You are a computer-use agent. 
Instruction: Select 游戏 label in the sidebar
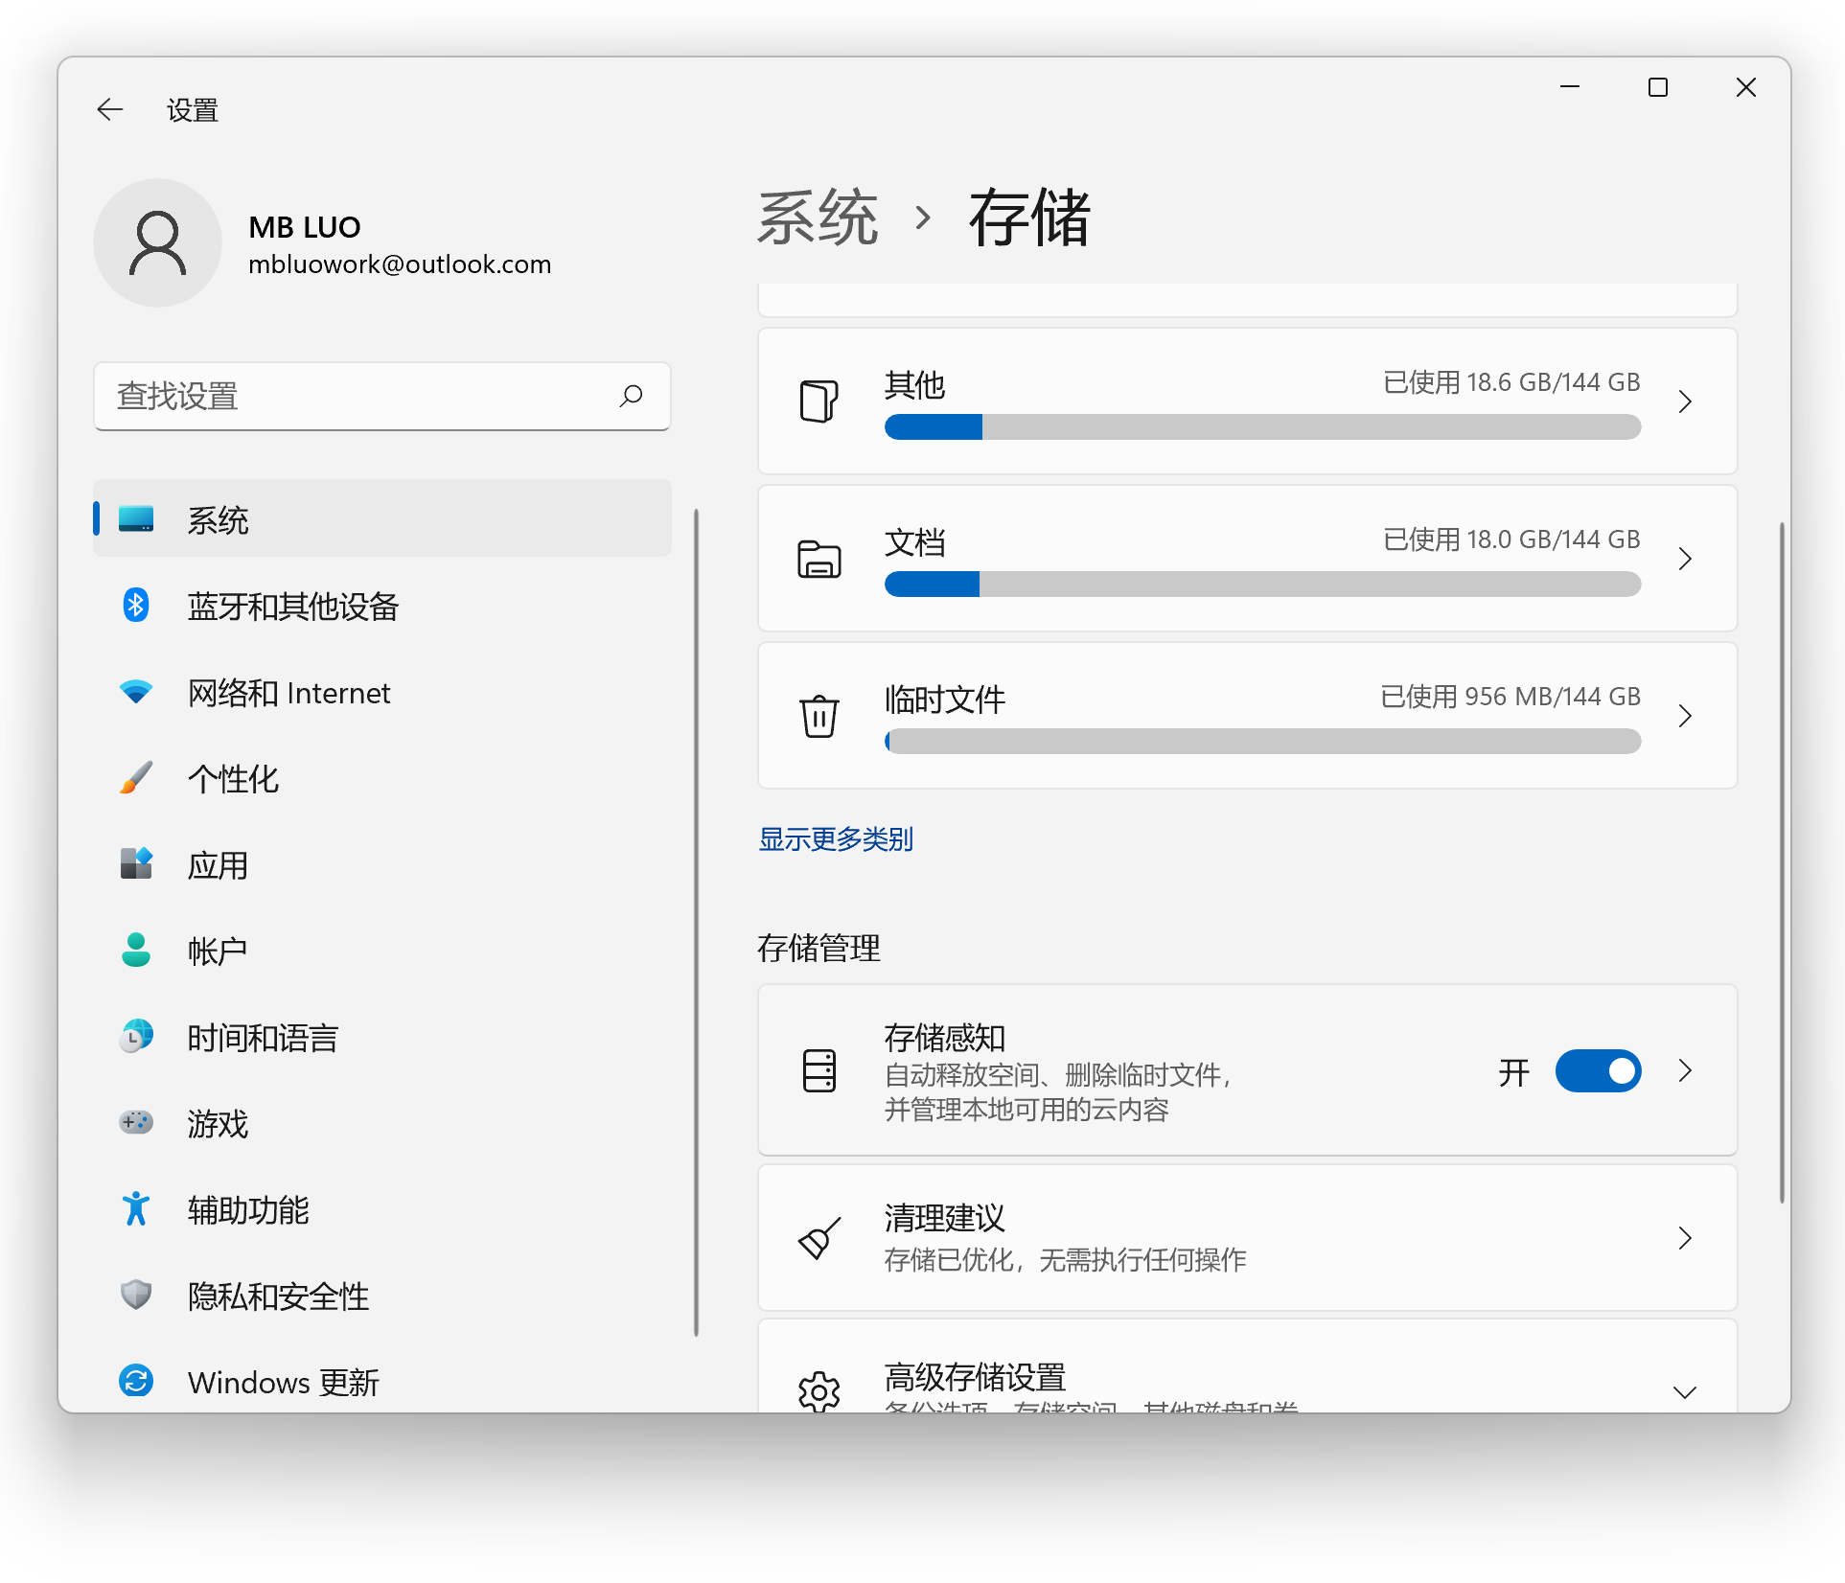pos(218,1123)
